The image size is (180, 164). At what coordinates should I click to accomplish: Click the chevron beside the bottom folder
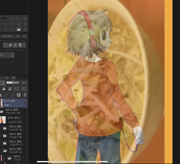[4, 159]
